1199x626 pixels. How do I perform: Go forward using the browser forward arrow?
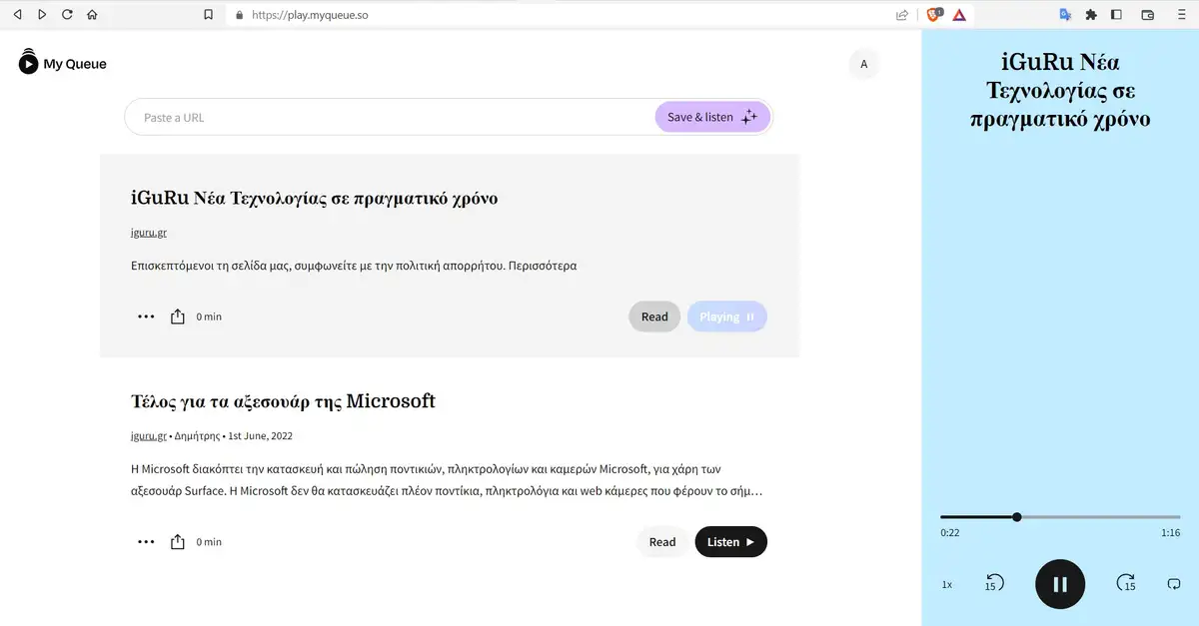42,15
